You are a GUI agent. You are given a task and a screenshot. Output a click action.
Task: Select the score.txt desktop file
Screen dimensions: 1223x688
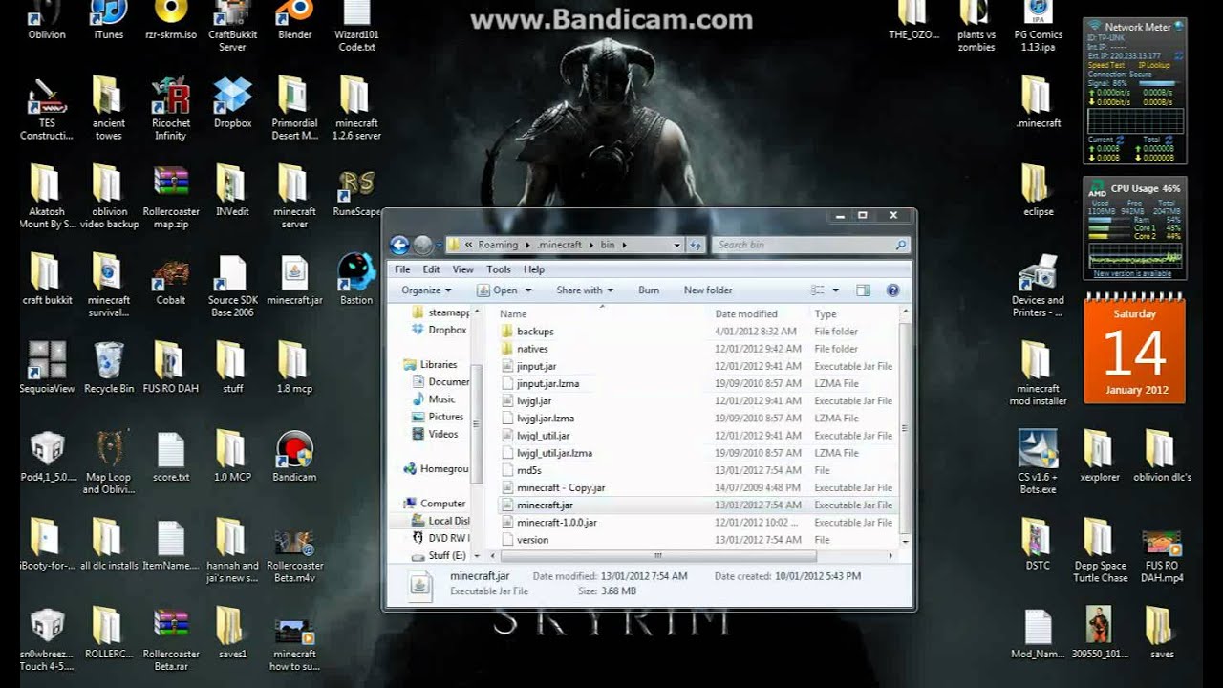click(x=170, y=457)
